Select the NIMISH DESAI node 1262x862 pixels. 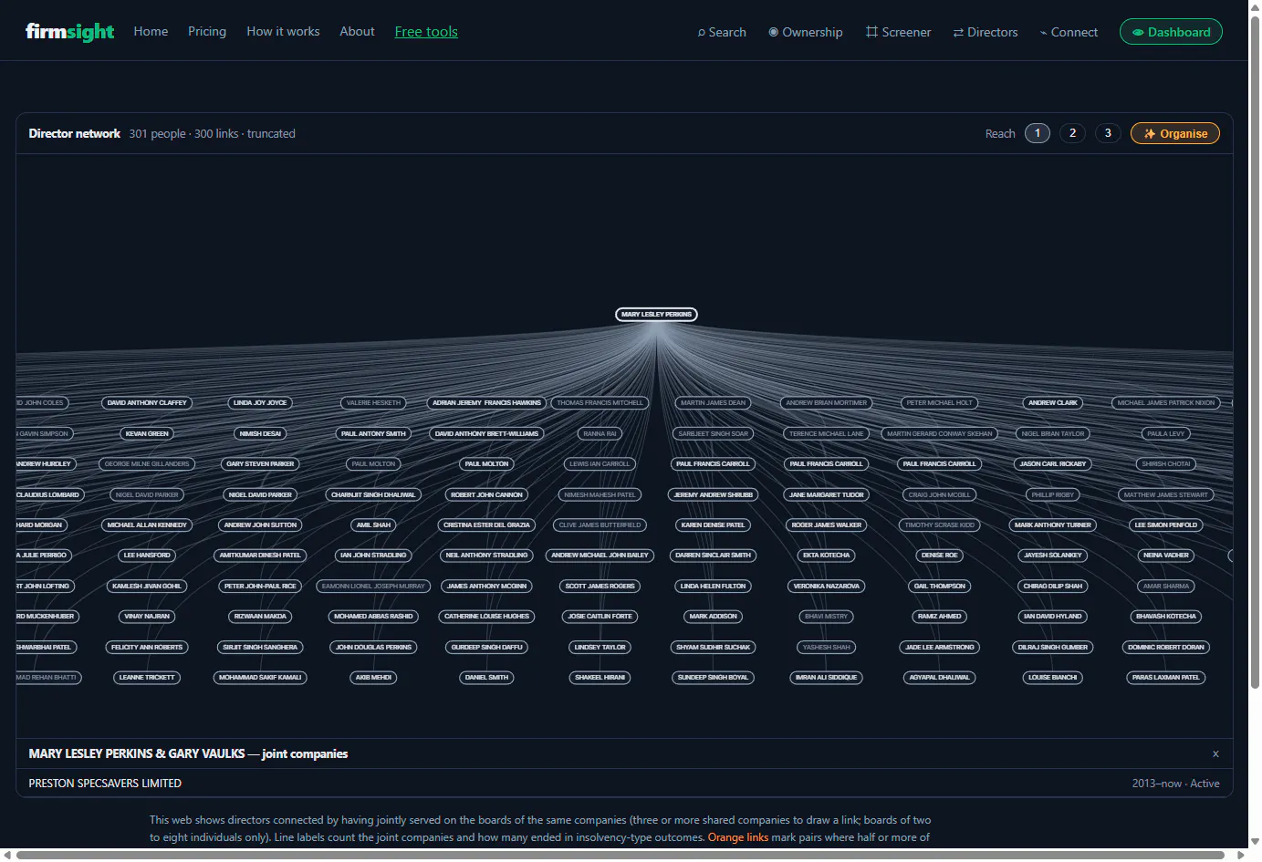[x=260, y=433]
